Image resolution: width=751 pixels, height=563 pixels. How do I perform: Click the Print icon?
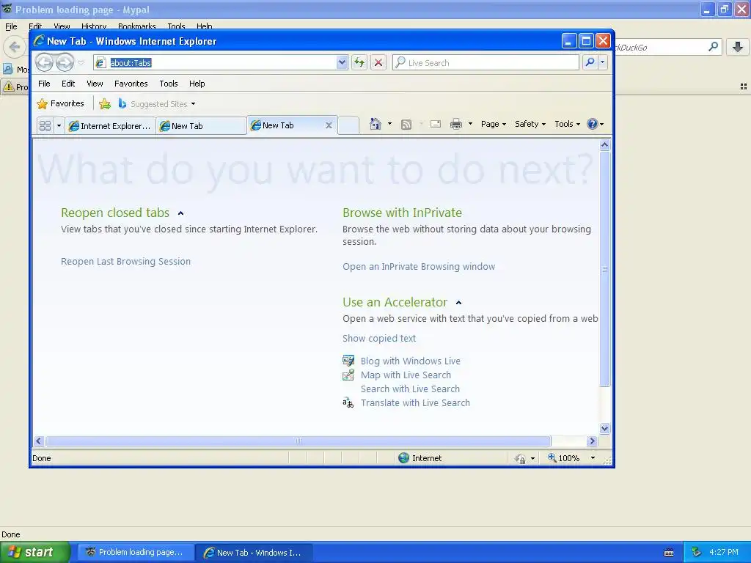pos(456,125)
